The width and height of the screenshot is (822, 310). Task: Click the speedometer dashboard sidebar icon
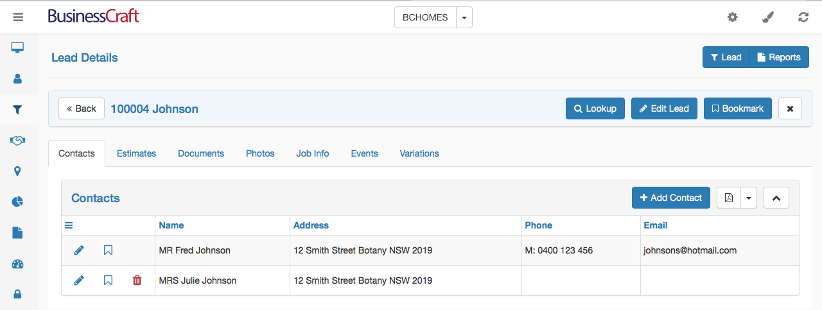(17, 264)
